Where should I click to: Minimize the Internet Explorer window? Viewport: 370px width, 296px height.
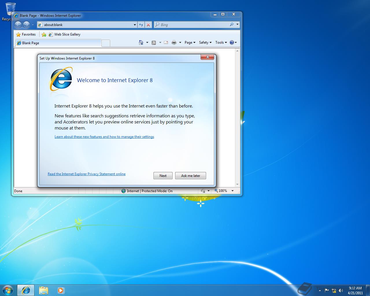[x=215, y=14]
